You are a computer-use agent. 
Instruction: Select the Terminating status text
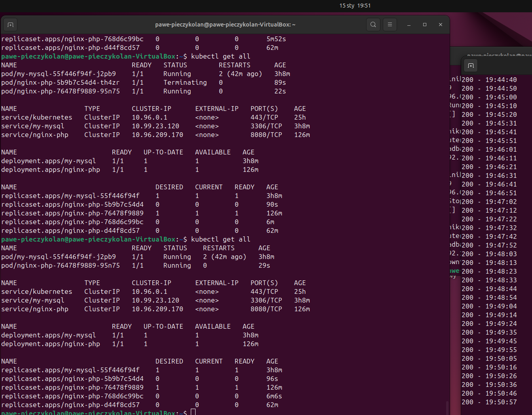(x=185, y=82)
